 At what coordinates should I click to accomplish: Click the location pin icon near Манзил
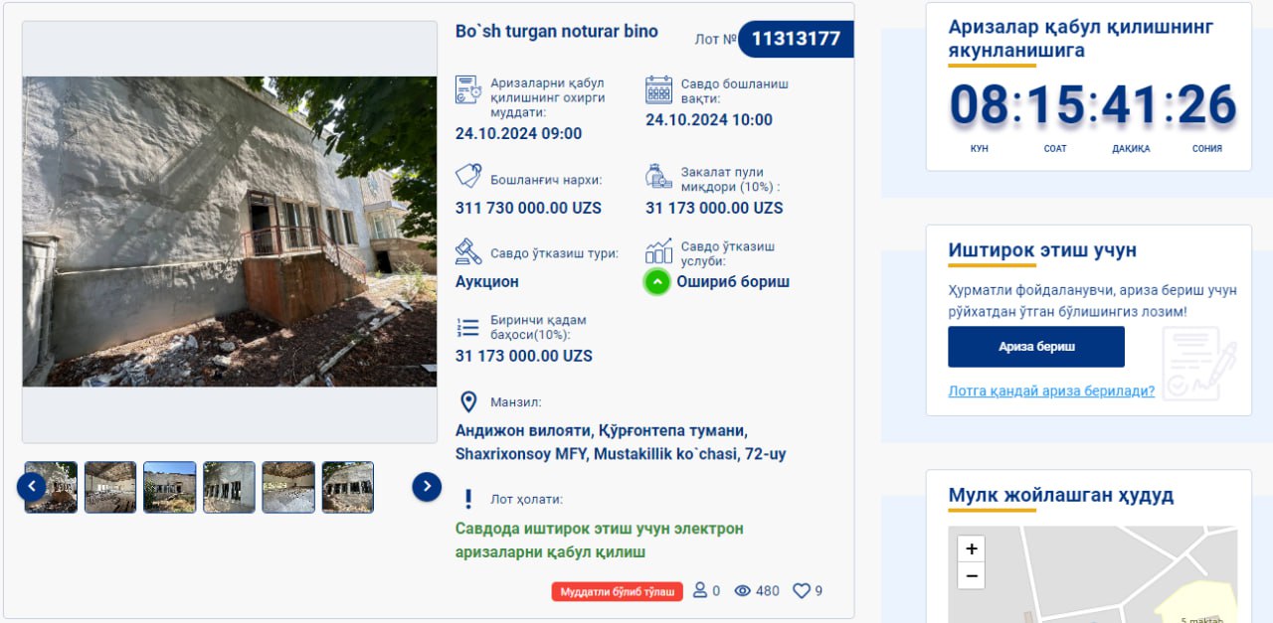coord(468,402)
